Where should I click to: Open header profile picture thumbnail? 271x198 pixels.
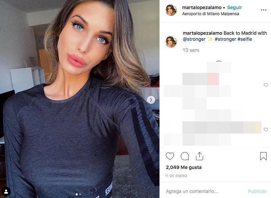[x=171, y=10]
